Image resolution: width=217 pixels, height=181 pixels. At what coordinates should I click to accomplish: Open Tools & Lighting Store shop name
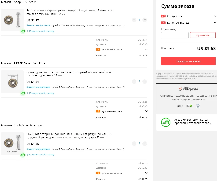click(28, 125)
